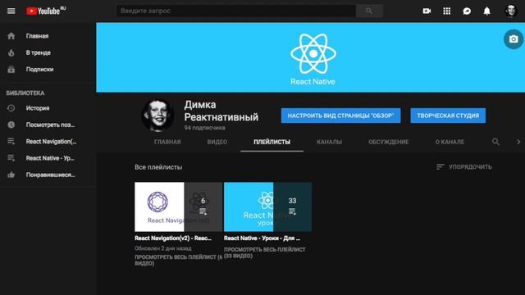Click the React Native playlist icon in sidebar

pyautogui.click(x=11, y=158)
